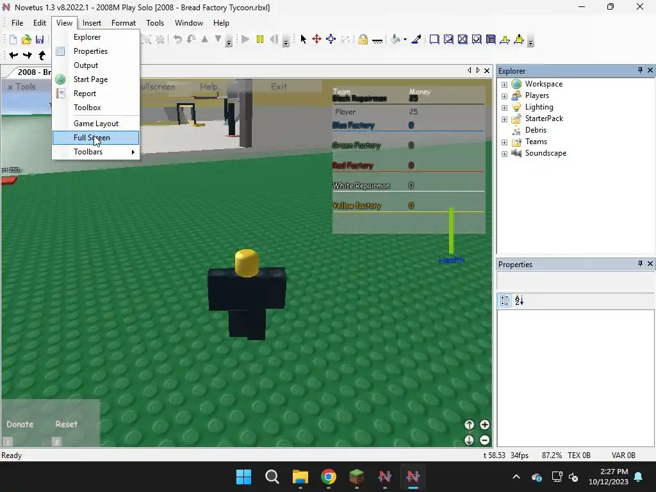
Task: Pin the Explorer panel
Action: point(640,70)
